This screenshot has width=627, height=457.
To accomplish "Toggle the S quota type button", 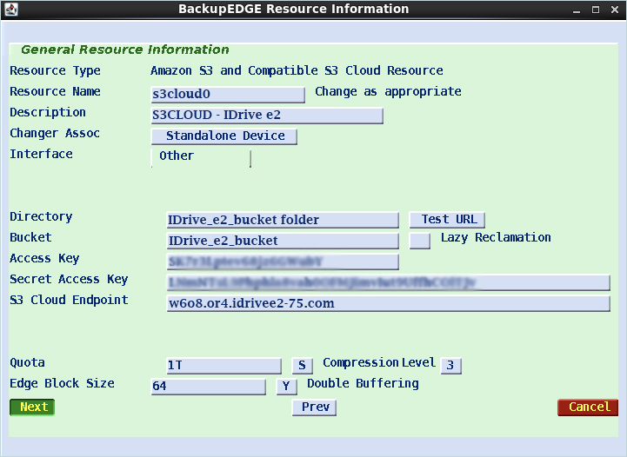I will [303, 365].
